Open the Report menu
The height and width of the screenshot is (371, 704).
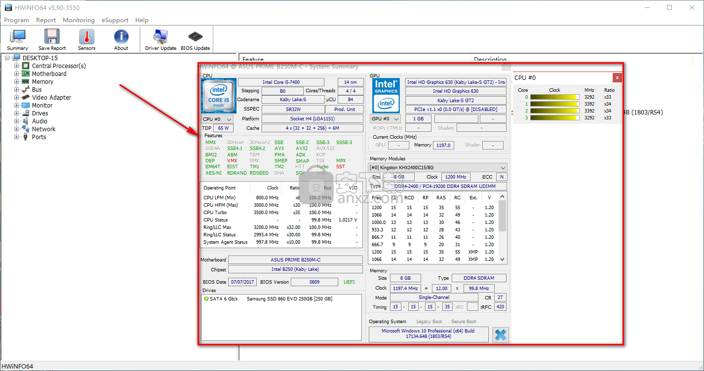[46, 20]
